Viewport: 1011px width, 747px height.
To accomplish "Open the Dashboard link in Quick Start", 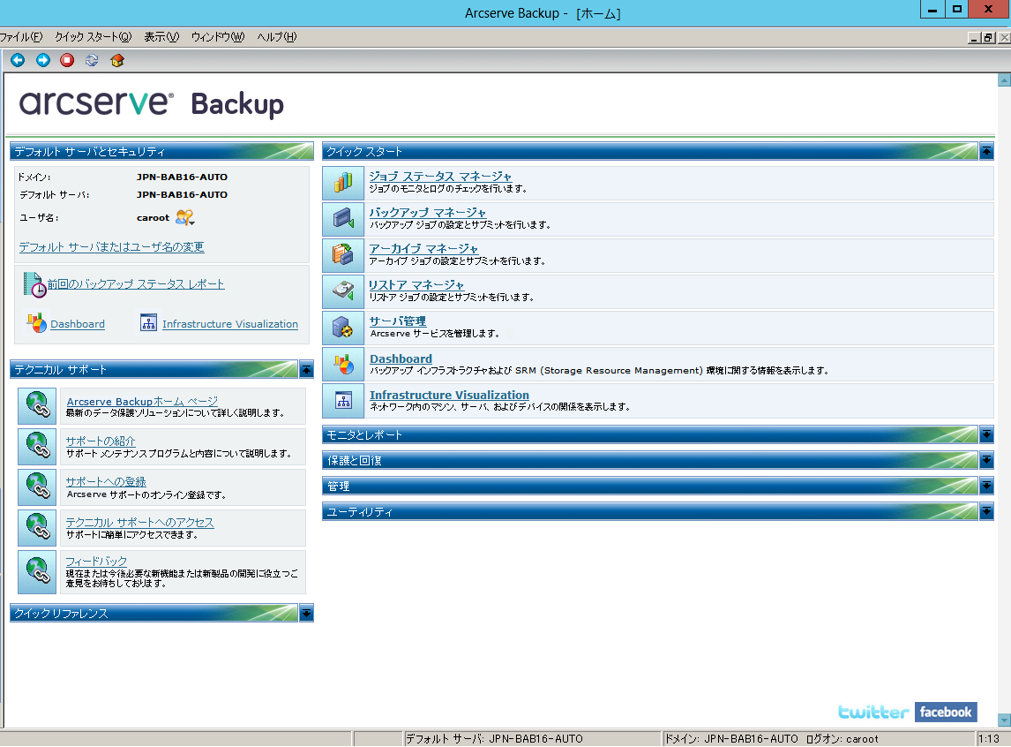I will pos(401,358).
